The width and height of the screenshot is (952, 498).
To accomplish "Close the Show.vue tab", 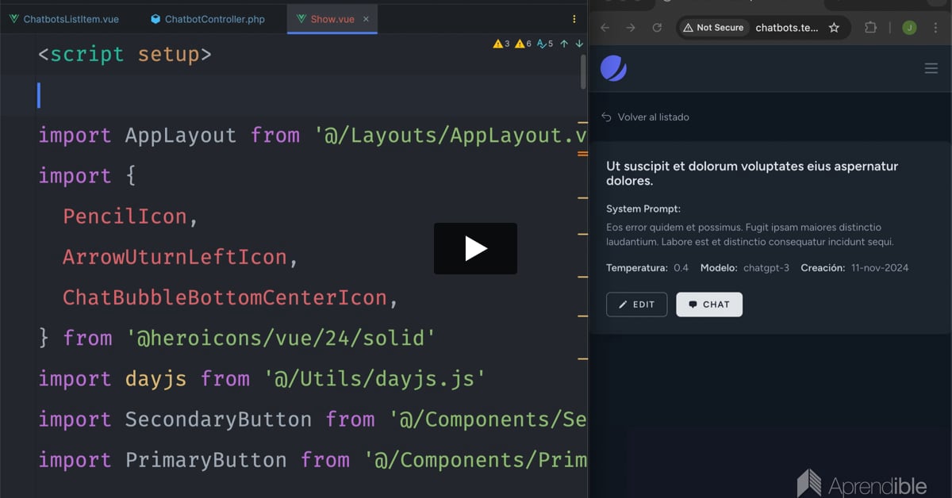I will (x=366, y=19).
